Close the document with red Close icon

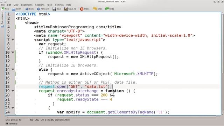[x=85, y=9]
